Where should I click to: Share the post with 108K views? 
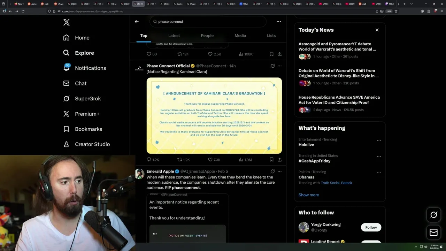tap(279, 54)
